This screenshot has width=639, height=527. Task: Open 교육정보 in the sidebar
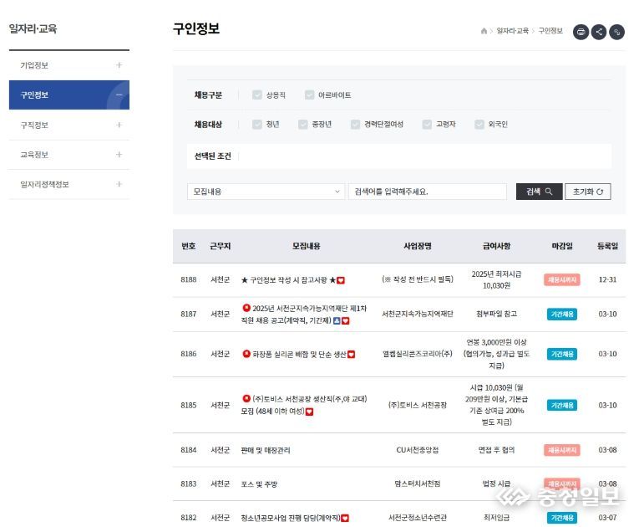[x=34, y=155]
